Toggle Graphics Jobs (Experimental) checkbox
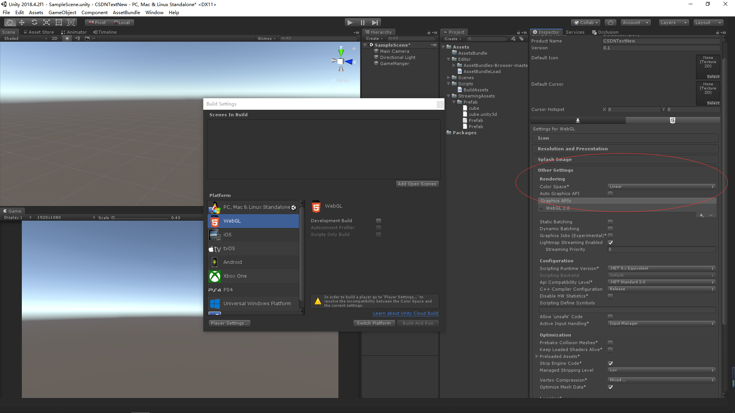735x413 pixels. [x=610, y=236]
